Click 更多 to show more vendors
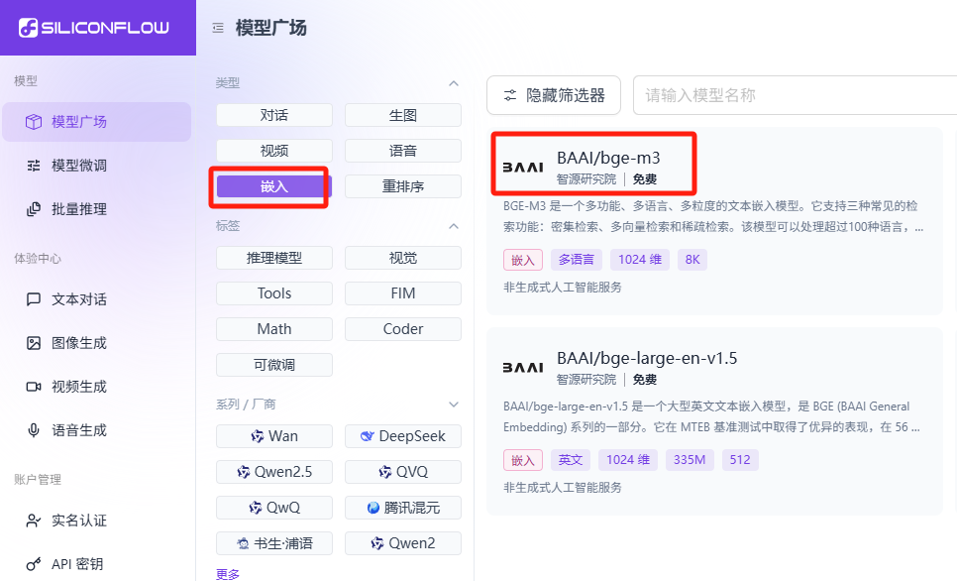Viewport: 957px width, 581px height. pos(228,574)
